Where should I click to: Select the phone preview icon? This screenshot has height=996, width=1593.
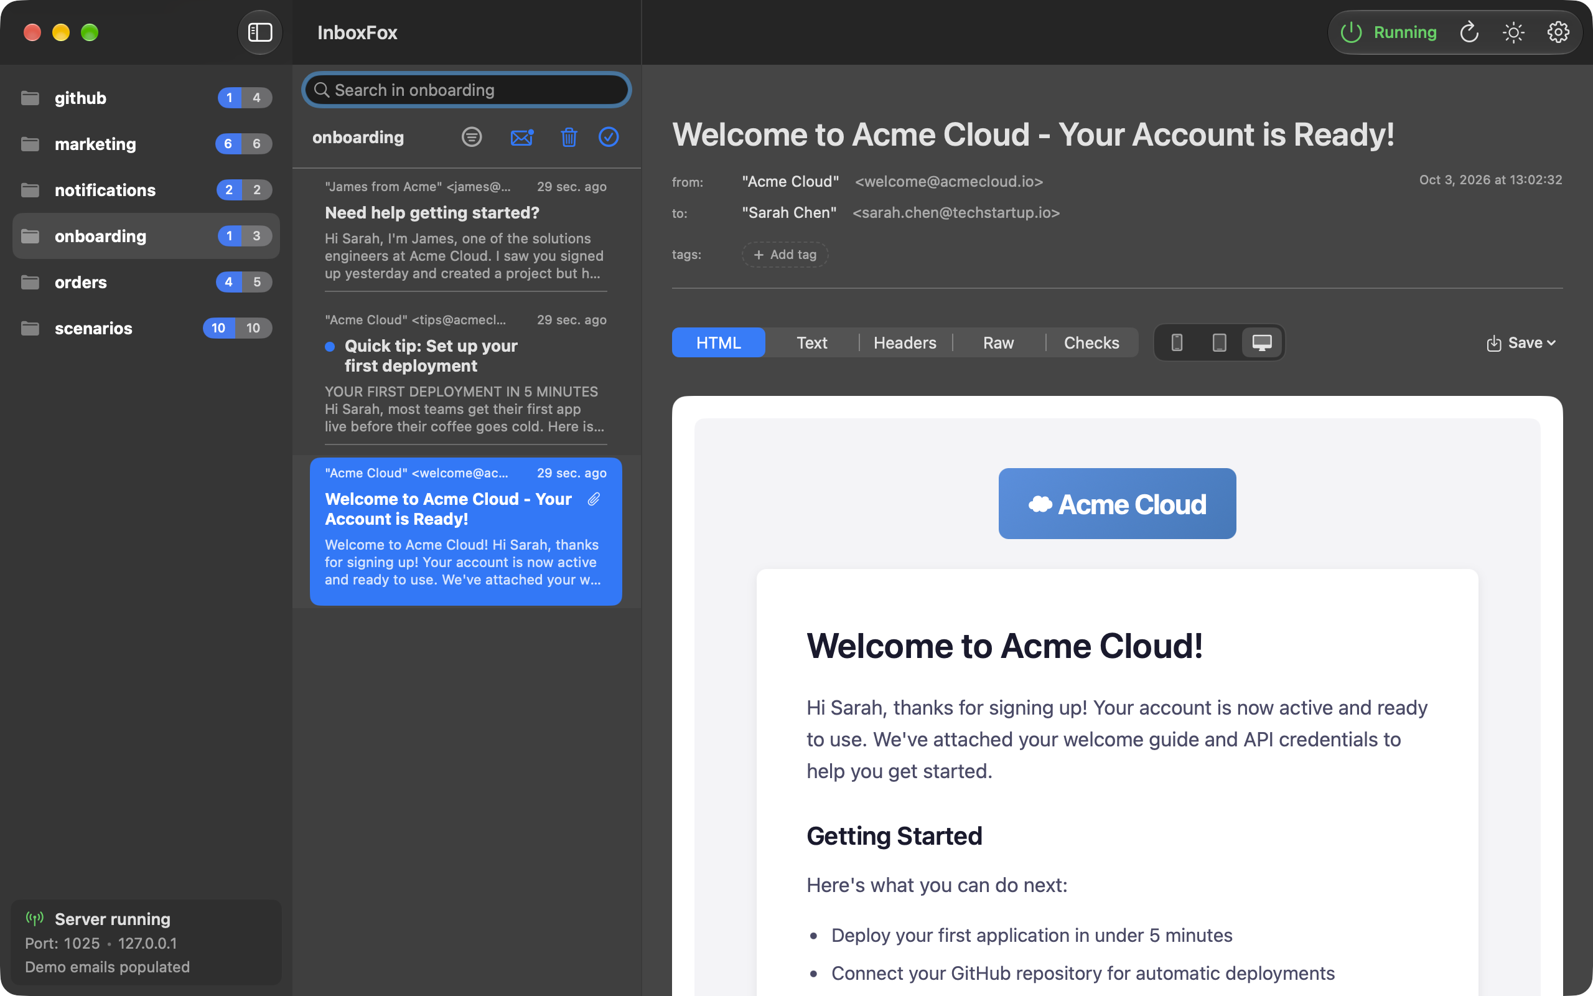coord(1177,342)
